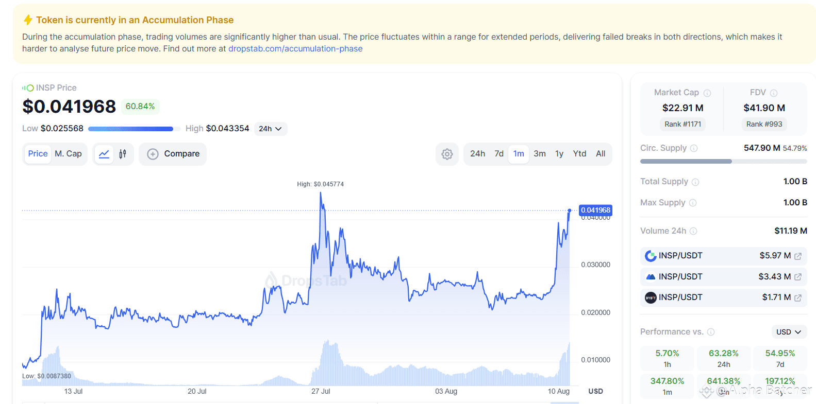Click the 547.90 M circulating supply value
Screen dimensions: 816x404
tap(762, 148)
